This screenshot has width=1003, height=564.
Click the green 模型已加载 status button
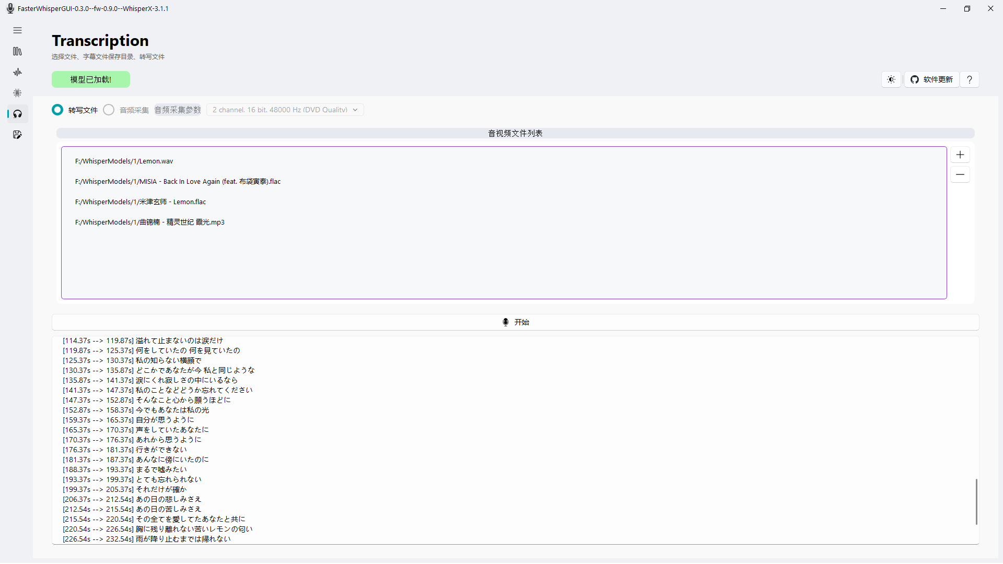[91, 79]
